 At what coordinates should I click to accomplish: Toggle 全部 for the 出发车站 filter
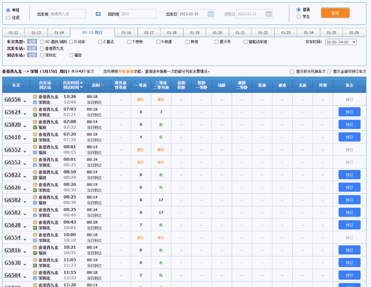tap(32, 48)
